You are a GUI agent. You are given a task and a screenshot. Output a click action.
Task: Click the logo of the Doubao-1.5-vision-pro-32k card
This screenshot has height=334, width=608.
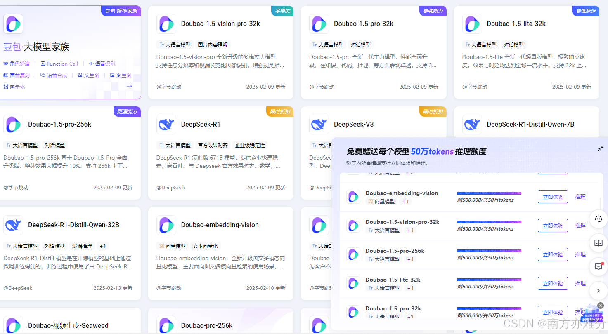166,24
